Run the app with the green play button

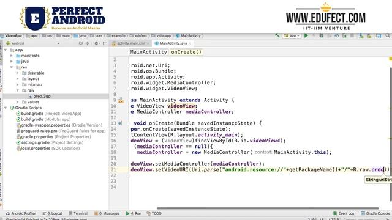tap(306, 35)
